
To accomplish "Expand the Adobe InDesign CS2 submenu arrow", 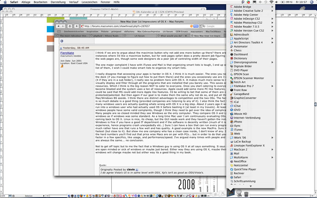I will point(272,19).
